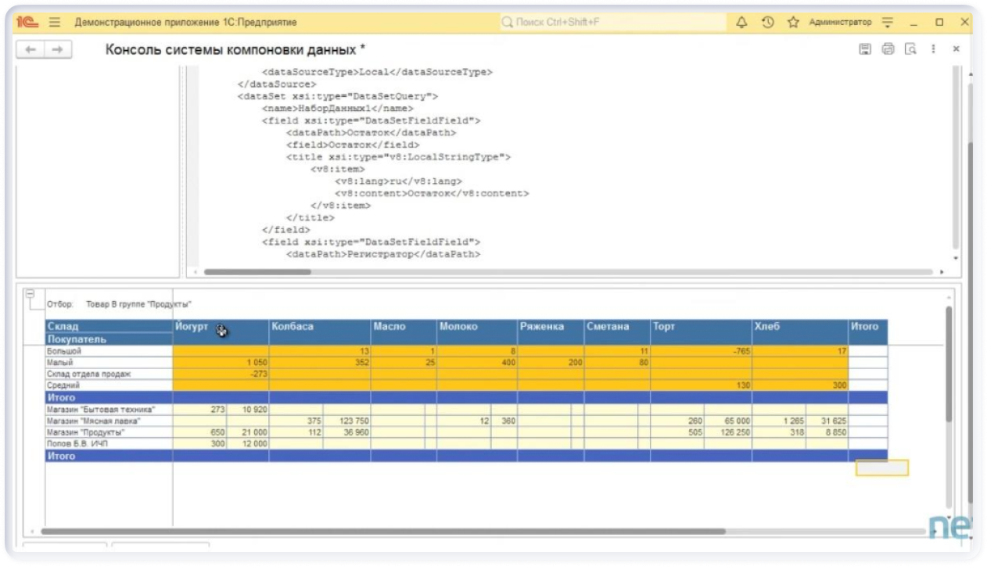
Task: Click the Администратор user name
Action: click(x=840, y=23)
